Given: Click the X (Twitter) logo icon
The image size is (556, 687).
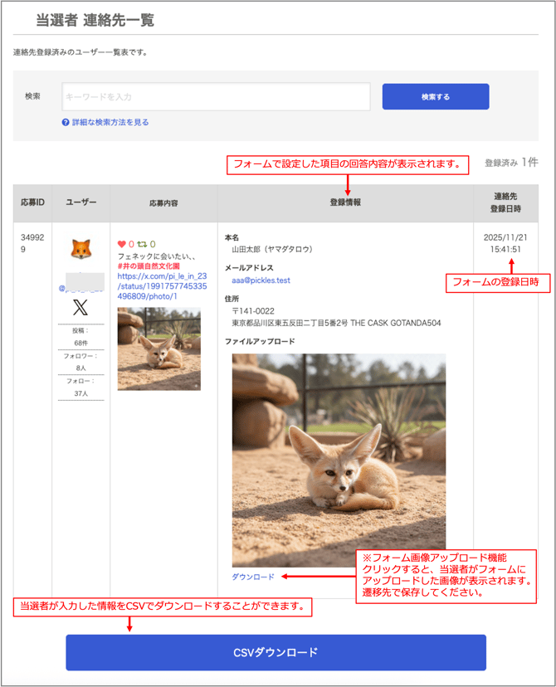Looking at the screenshot, I should tap(80, 308).
